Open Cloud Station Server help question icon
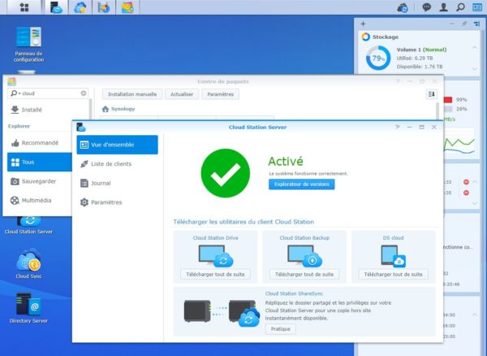 click(397, 127)
